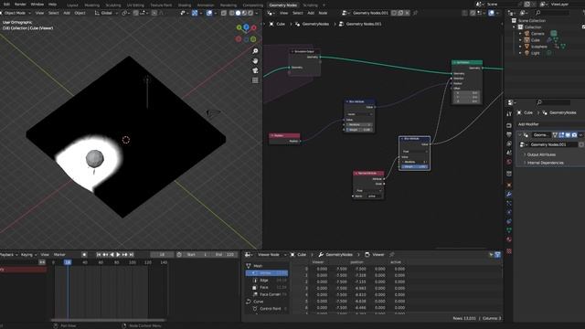Select material preview shading mode
Image resolution: width=585 pixels, height=329 pixels.
244,13
